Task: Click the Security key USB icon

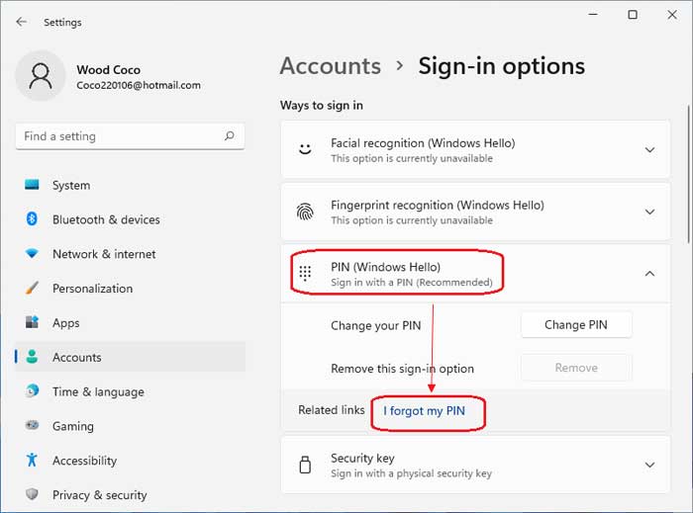Action: 305,465
